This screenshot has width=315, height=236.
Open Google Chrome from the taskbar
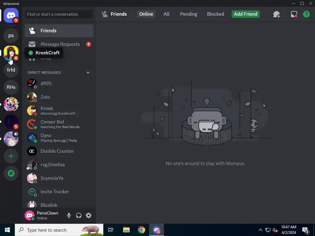142,230
